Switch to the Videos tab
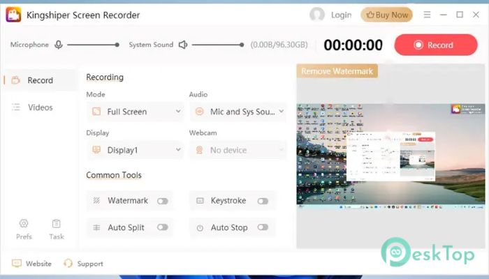The height and width of the screenshot is (279, 489). point(39,107)
